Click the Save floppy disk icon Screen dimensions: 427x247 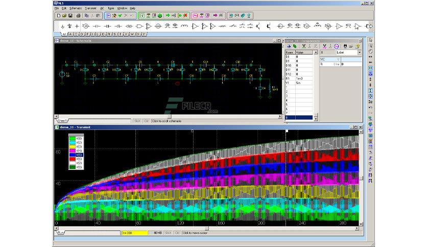70,15
